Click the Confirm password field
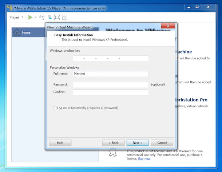 point(111,92)
